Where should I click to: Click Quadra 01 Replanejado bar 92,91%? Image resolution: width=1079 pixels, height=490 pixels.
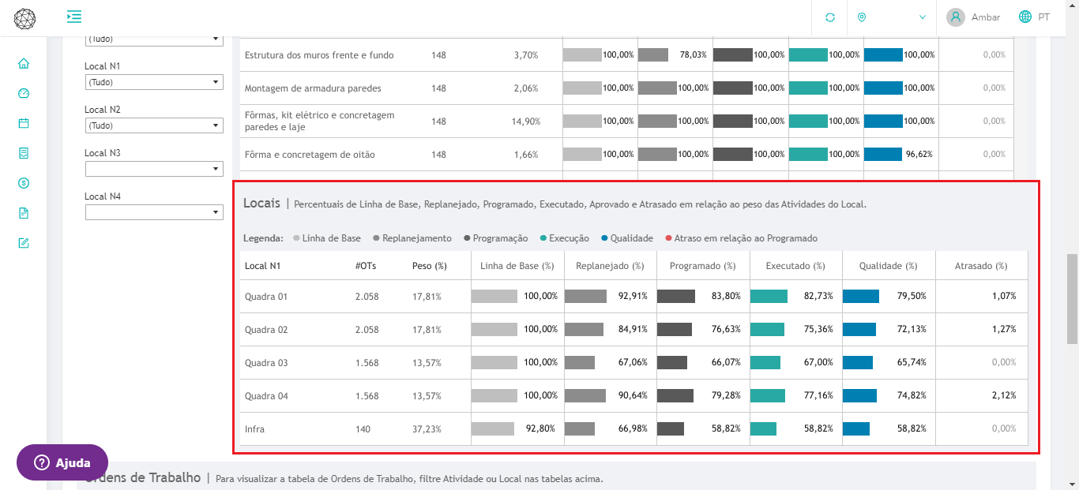point(585,296)
